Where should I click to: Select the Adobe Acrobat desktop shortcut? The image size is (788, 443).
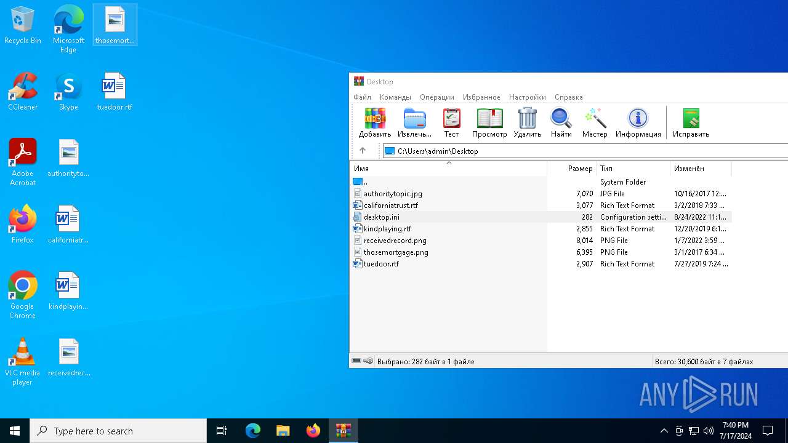pos(23,162)
